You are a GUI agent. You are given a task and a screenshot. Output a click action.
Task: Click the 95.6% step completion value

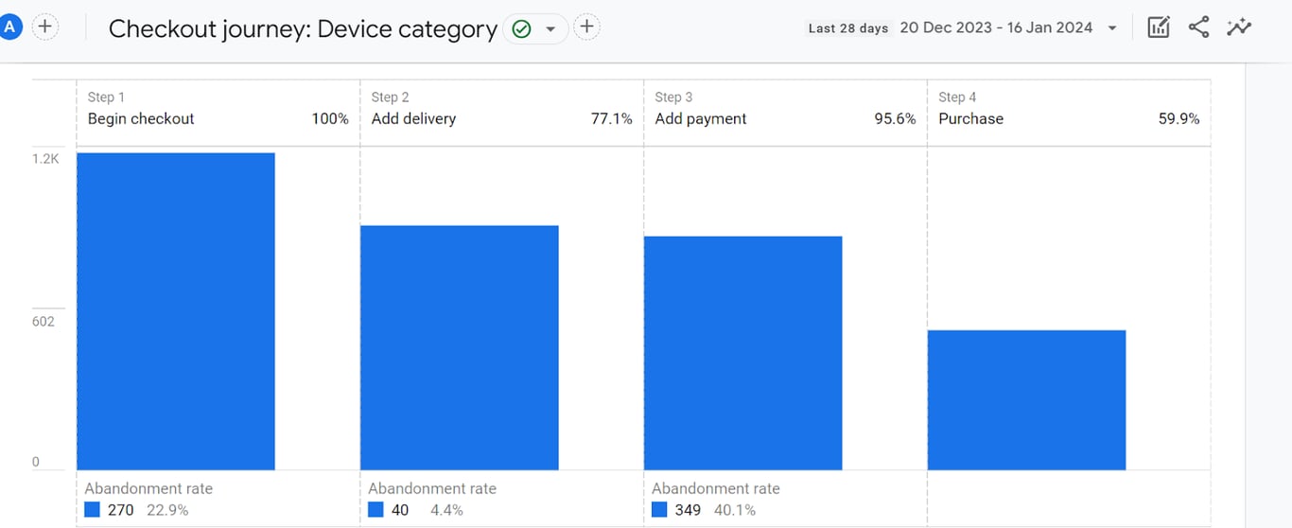pyautogui.click(x=896, y=119)
